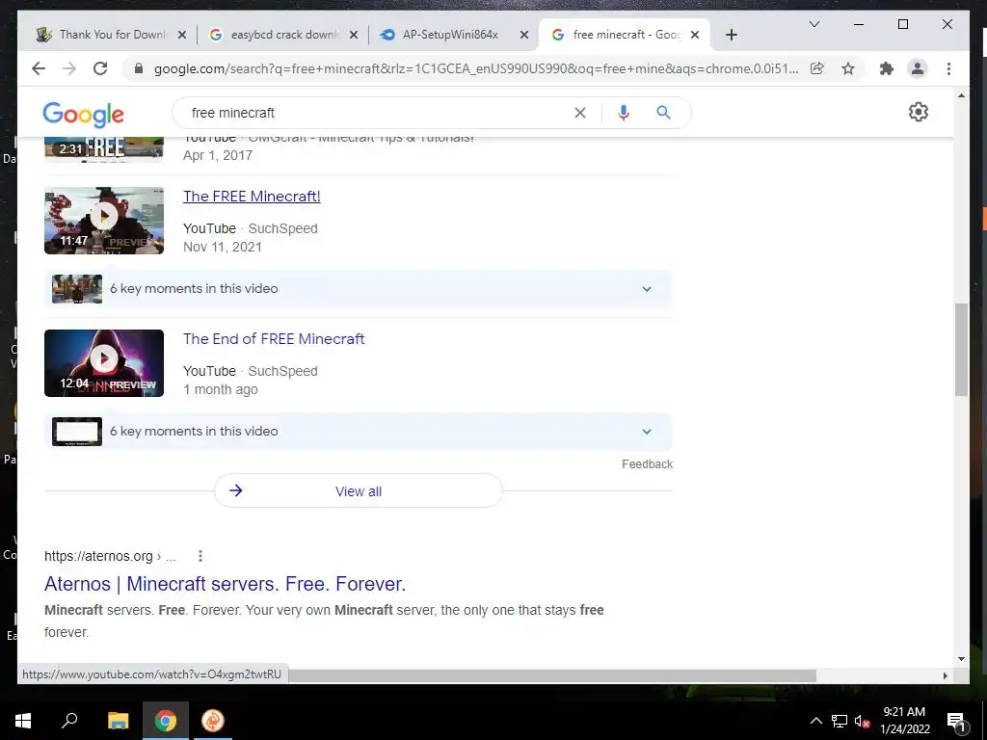This screenshot has width=987, height=740.
Task: Open the network tray icon
Action: coord(840,721)
